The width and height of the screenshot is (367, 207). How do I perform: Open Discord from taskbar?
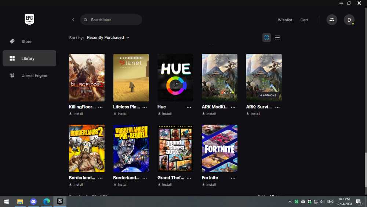[33, 202]
